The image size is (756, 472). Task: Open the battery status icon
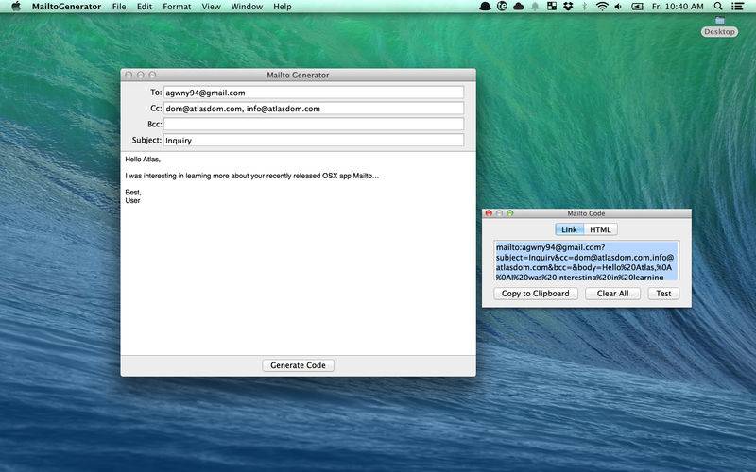[637, 7]
